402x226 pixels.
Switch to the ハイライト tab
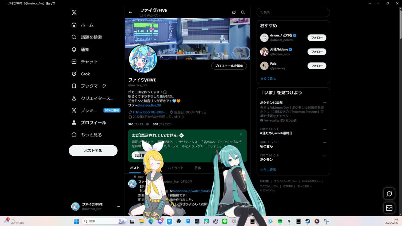point(176,167)
